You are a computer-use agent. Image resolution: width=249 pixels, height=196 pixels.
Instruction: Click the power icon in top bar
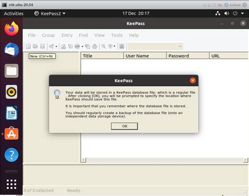tap(235, 14)
